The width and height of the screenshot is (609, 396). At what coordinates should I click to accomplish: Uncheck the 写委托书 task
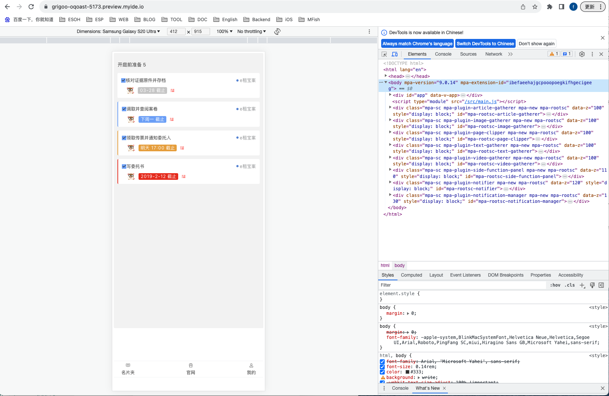tap(124, 166)
